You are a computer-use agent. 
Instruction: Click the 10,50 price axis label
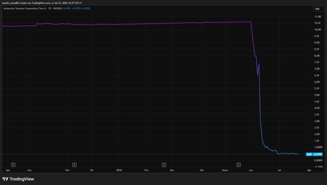[x=317, y=23]
